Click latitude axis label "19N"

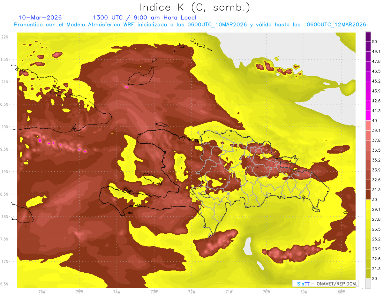(5, 172)
